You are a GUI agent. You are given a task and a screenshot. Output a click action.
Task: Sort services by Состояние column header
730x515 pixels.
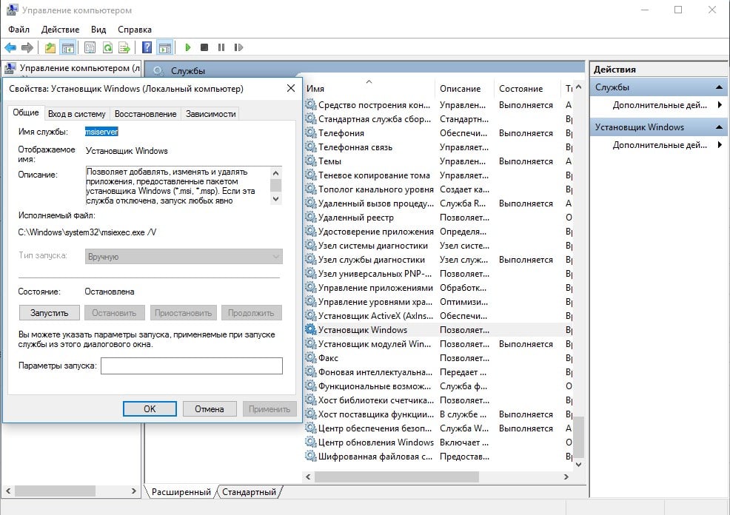527,88
